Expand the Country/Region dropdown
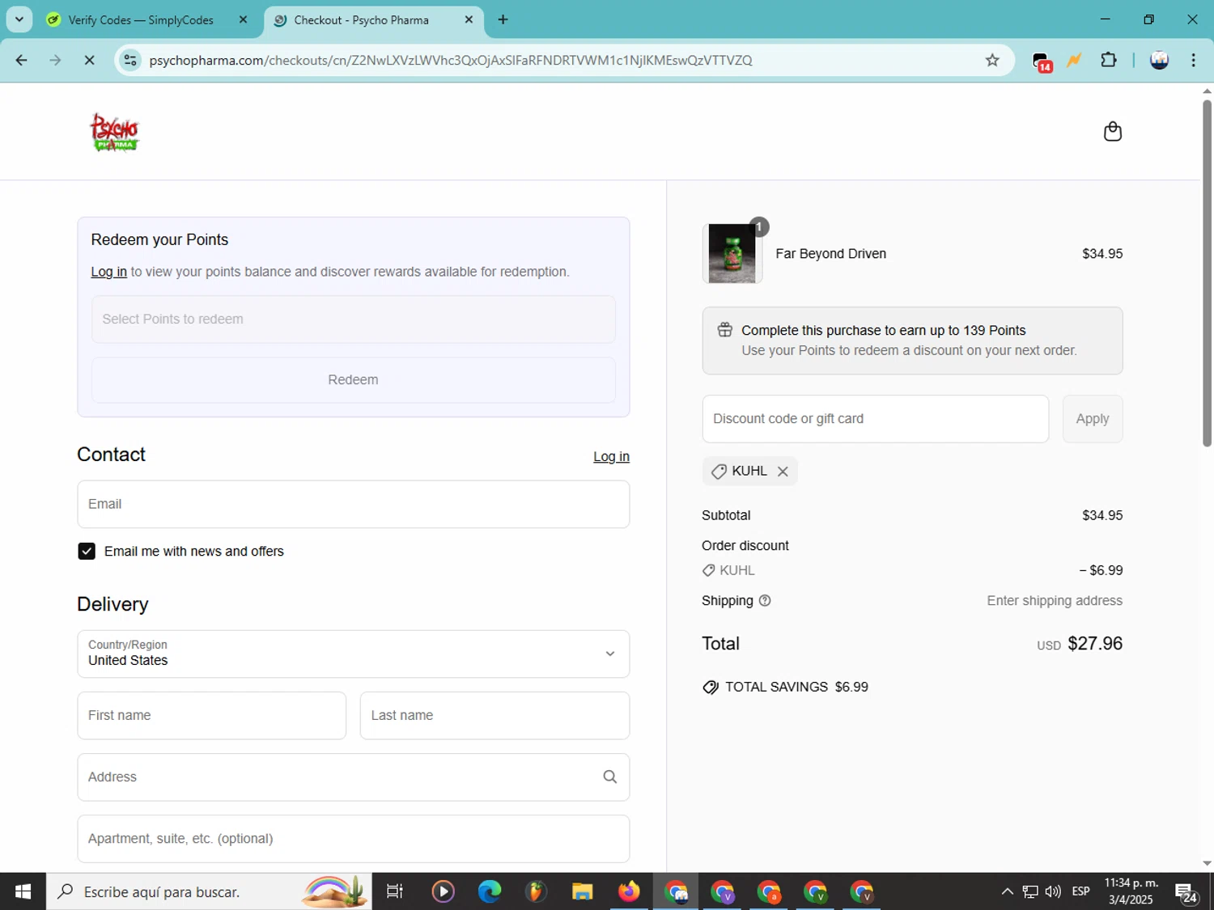 354,654
